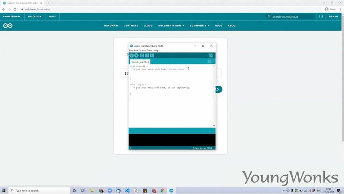Open Zoom from the taskbar
The height and width of the screenshot is (194, 344).
coord(110,190)
